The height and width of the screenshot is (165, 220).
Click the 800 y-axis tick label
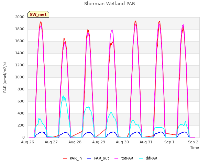21,89
